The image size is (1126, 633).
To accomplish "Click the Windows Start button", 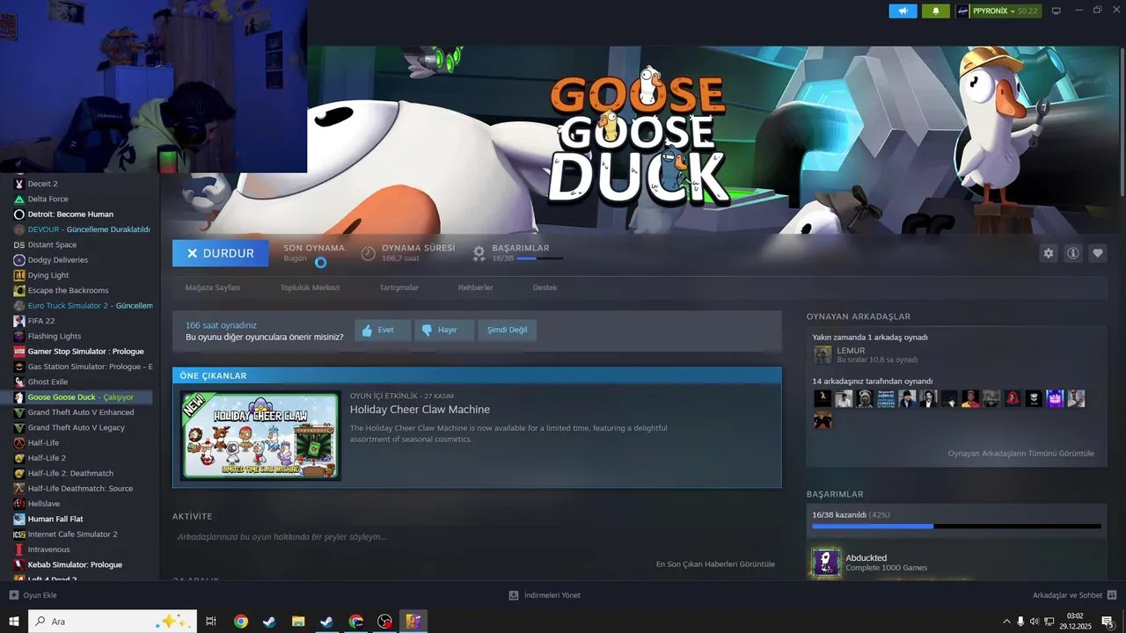I will [x=13, y=622].
